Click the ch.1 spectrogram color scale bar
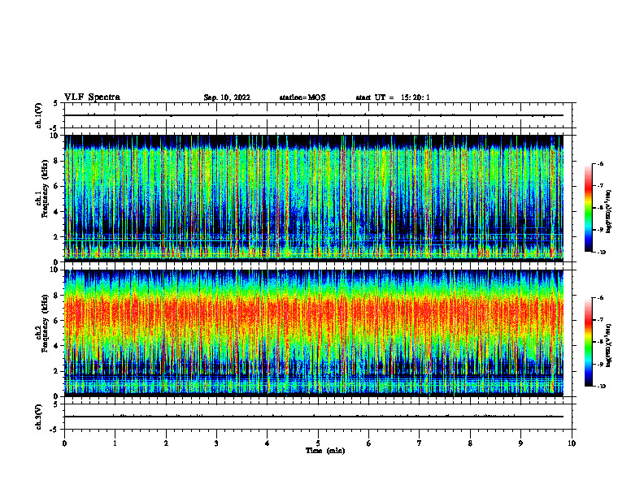 [x=588, y=208]
